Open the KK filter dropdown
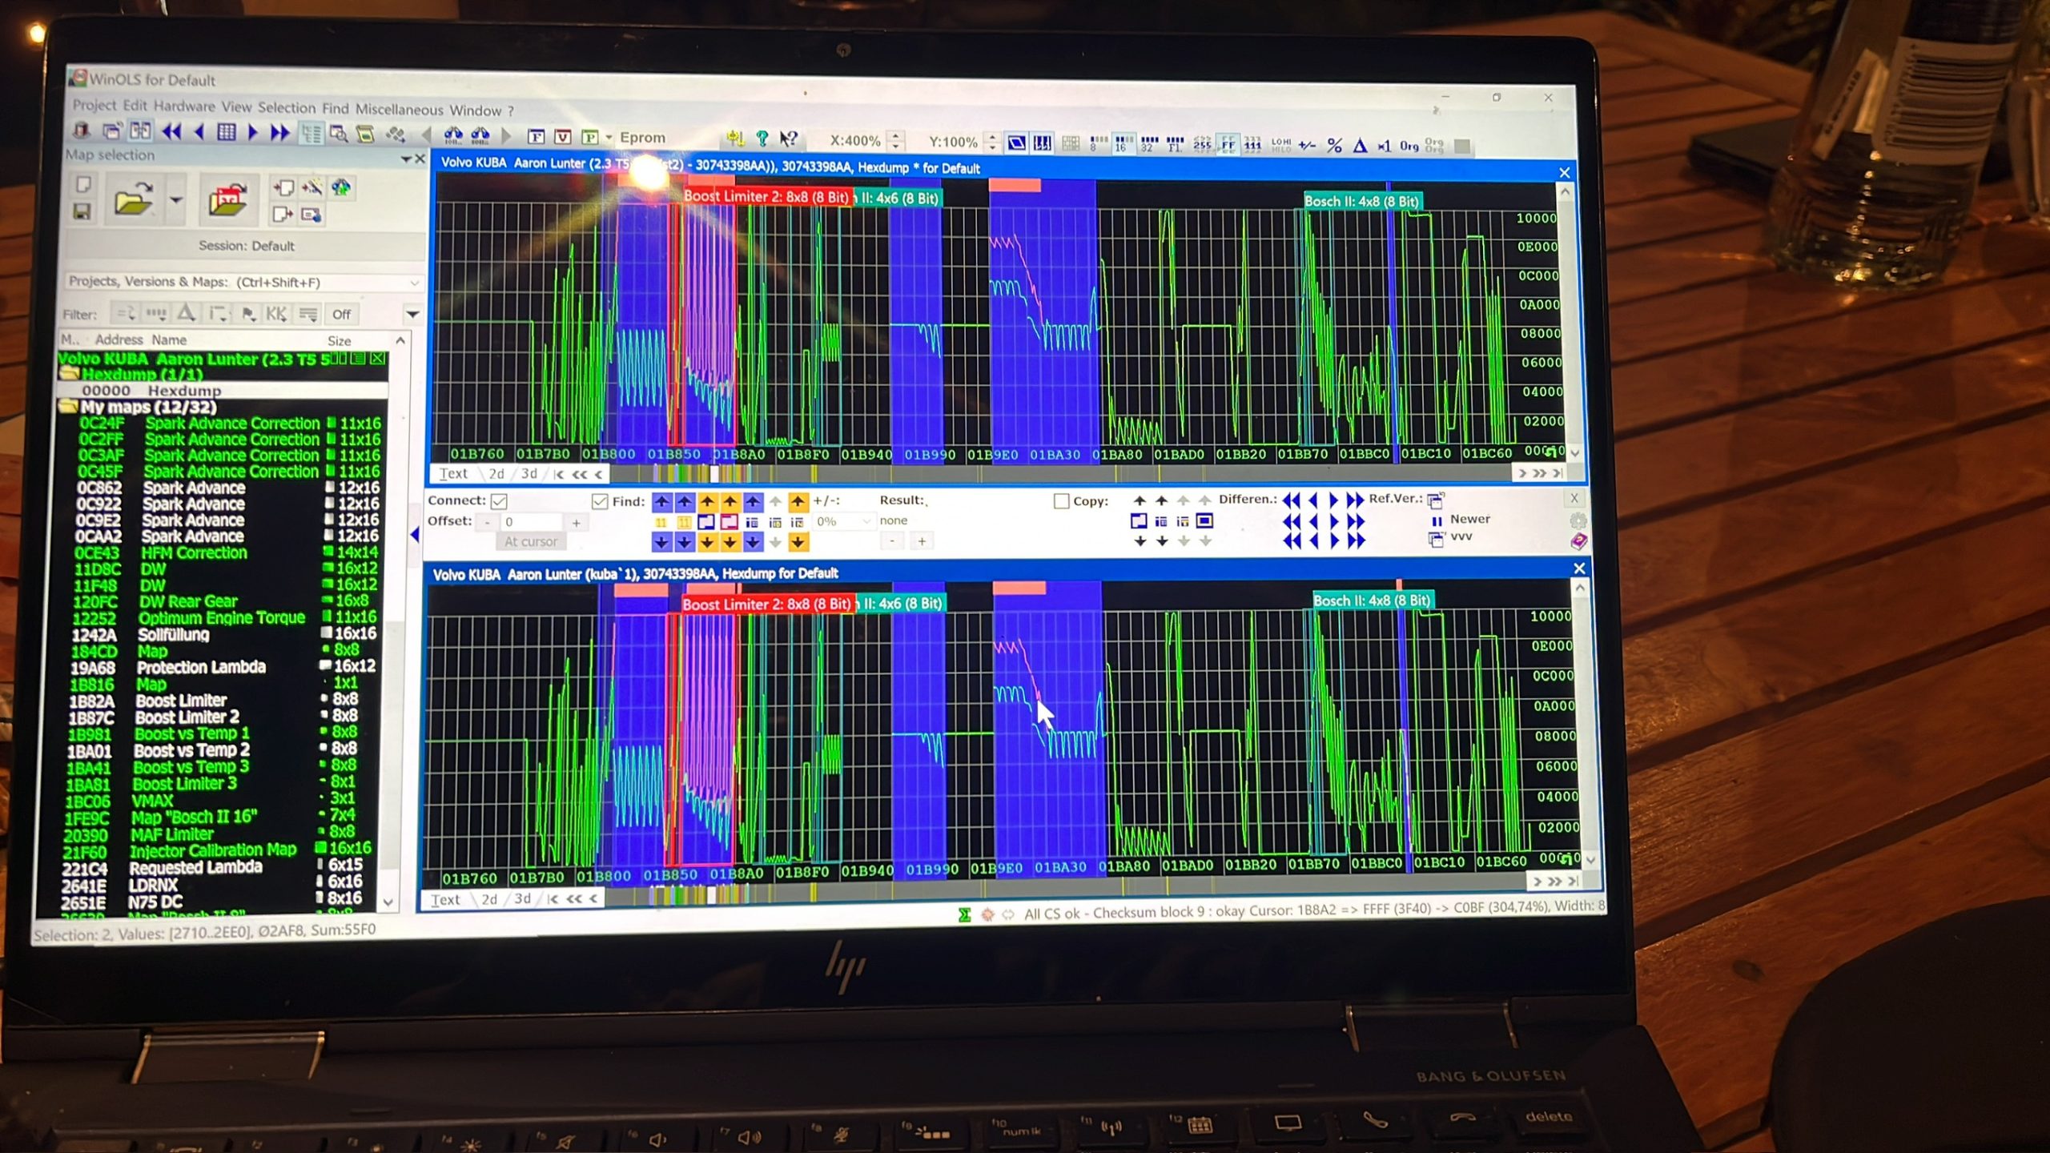Screen dimensions: 2050x1153 click(276, 314)
